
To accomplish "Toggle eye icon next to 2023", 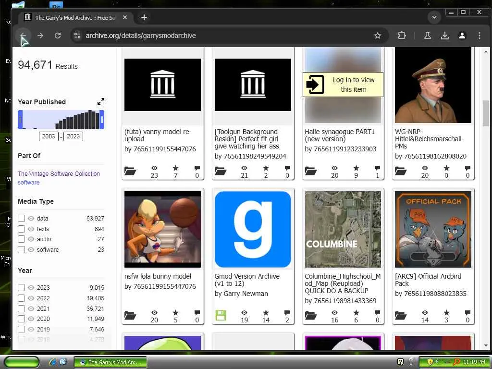I will pos(31,287).
